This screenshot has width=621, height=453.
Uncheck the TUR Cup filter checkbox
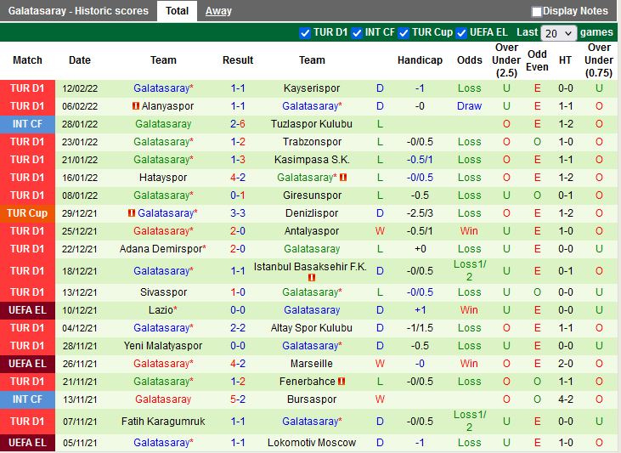click(404, 32)
